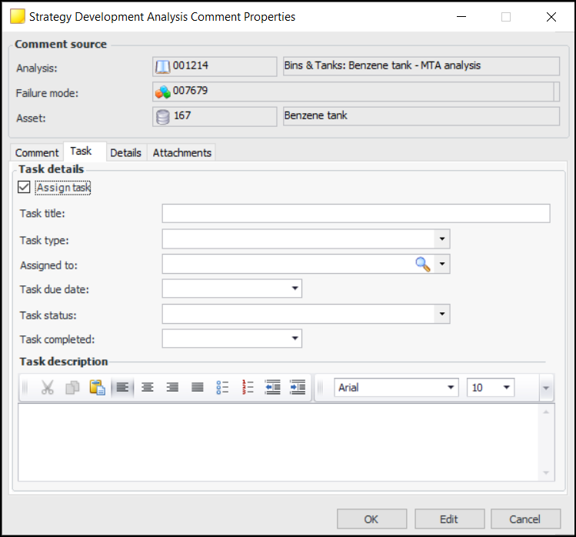This screenshot has width=576, height=537.
Task: Justify the task description text
Action: point(197,388)
